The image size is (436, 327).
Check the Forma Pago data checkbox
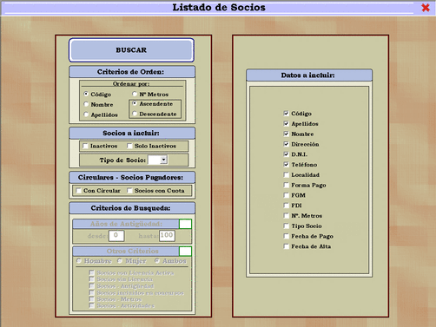point(287,185)
